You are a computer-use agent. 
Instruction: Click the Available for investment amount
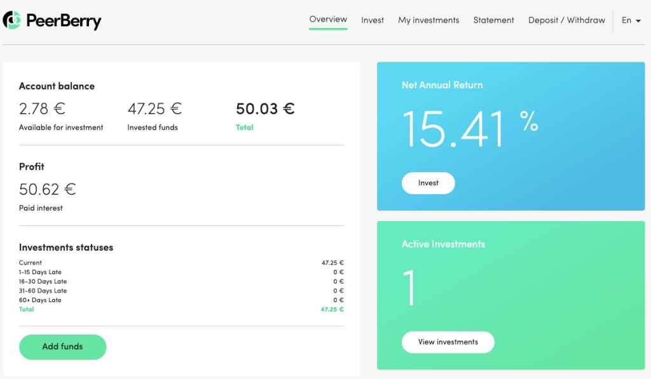(41, 109)
